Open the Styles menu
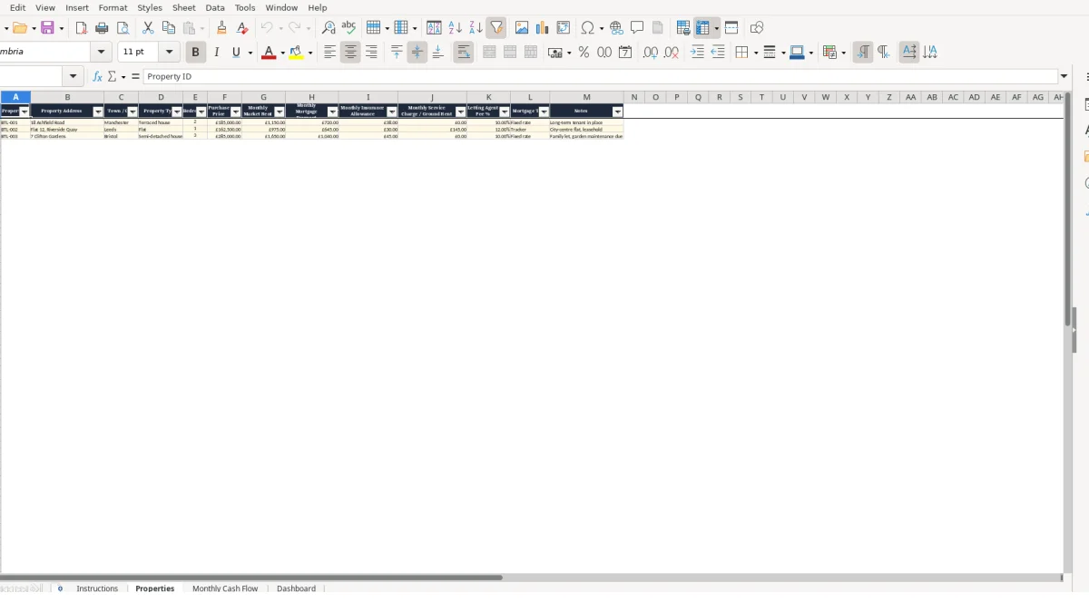The width and height of the screenshot is (1089, 612). tap(150, 7)
